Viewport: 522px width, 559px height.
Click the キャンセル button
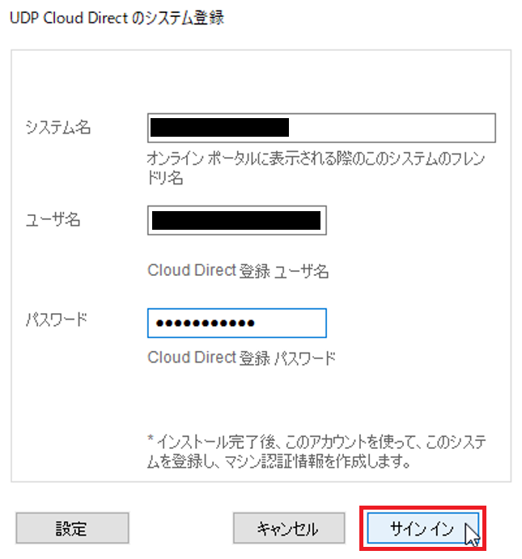(289, 528)
